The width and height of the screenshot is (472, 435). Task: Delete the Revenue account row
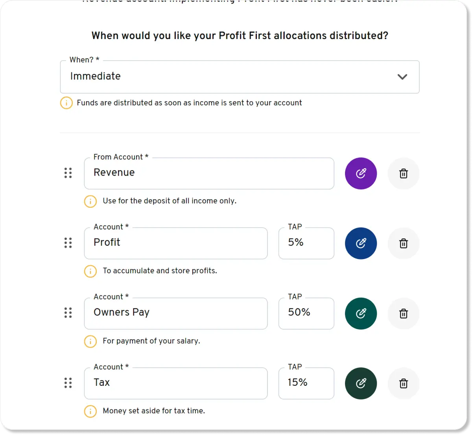pos(404,173)
